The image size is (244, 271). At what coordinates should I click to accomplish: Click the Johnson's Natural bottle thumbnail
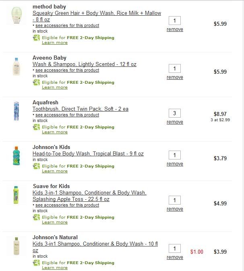pos(17,246)
